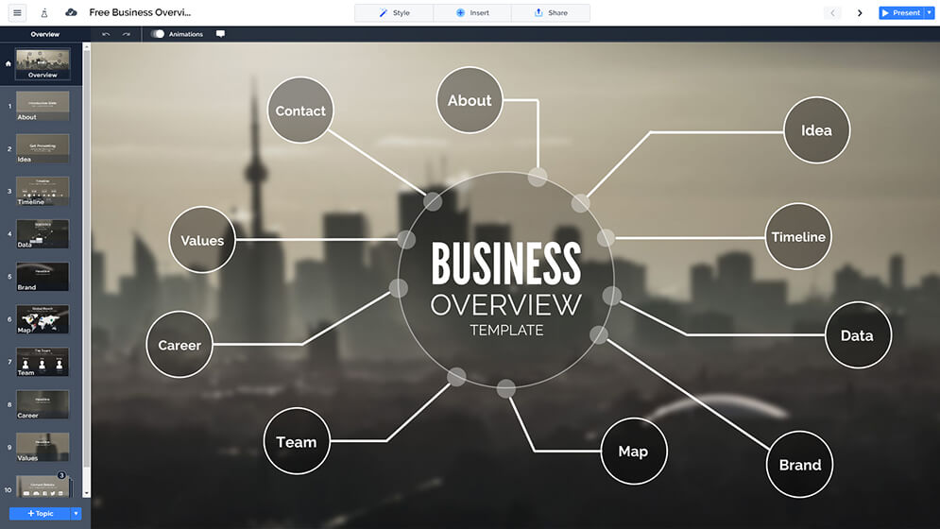This screenshot has width=940, height=529.
Task: Click the sidebar scrollbar down arrow
Action: click(87, 493)
